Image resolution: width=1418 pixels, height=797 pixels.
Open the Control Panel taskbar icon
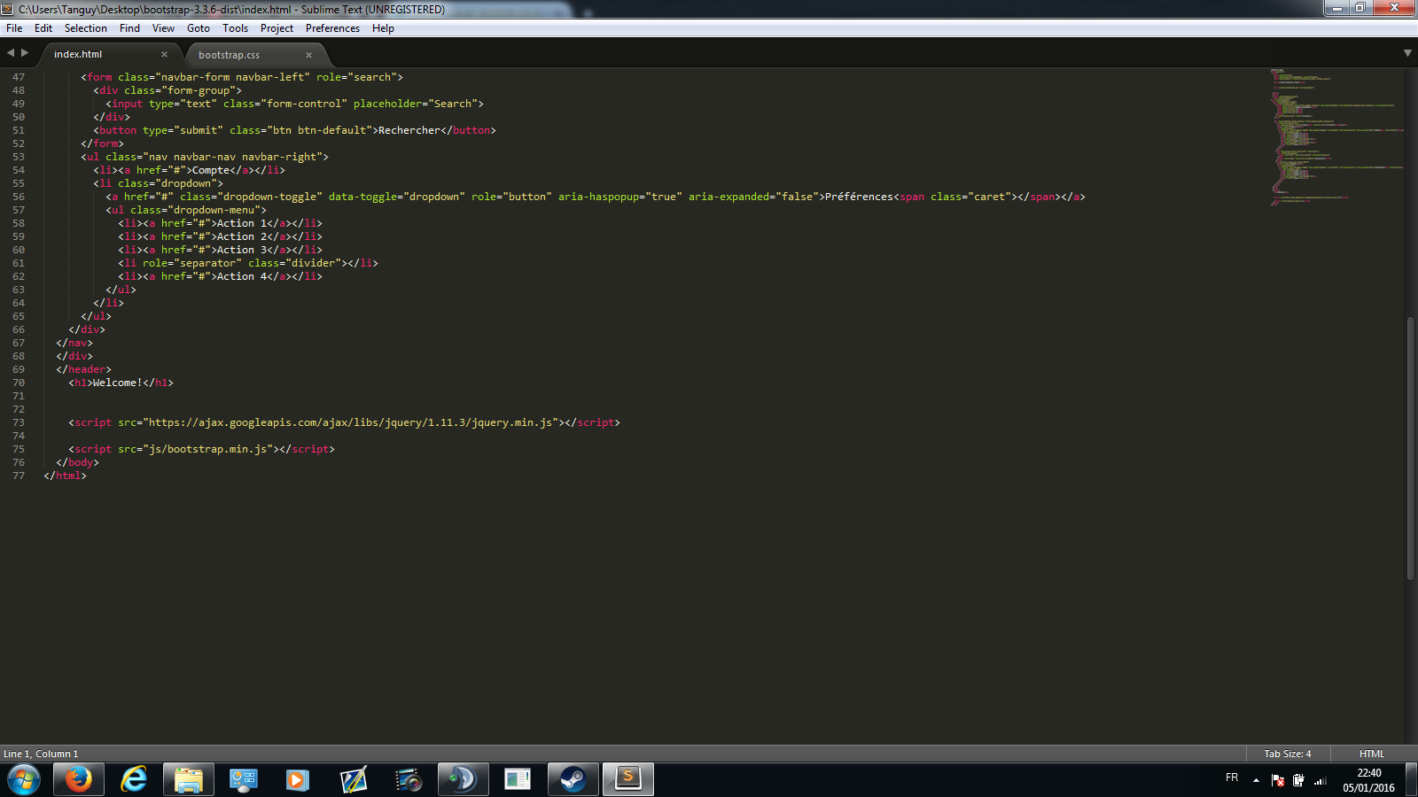tap(244, 779)
